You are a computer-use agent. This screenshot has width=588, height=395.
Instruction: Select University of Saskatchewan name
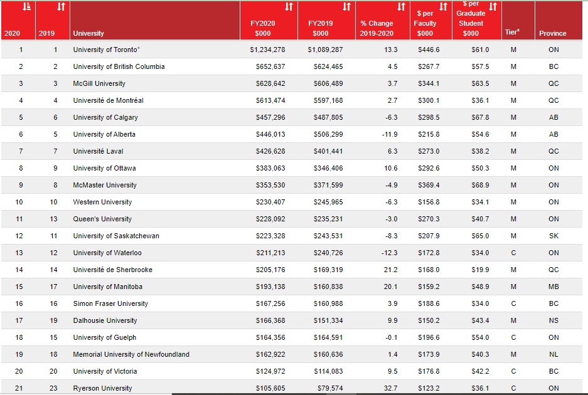(116, 236)
